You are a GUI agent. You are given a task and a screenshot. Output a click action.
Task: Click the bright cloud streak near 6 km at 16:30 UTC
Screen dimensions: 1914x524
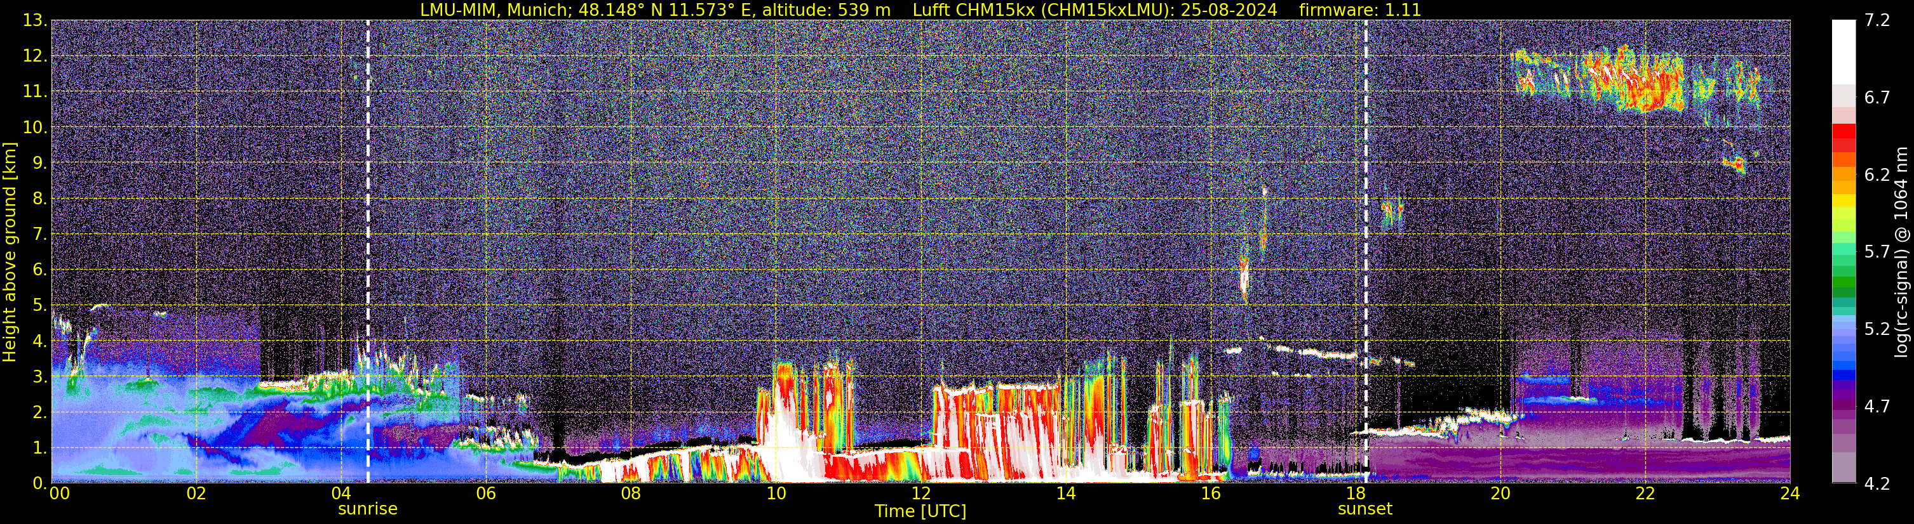(x=1244, y=278)
